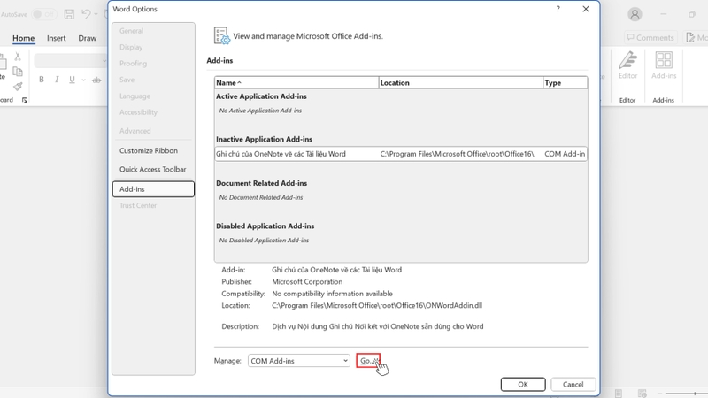Screen dimensions: 708x398
Task: Go to the Advanced category
Action: [135, 131]
